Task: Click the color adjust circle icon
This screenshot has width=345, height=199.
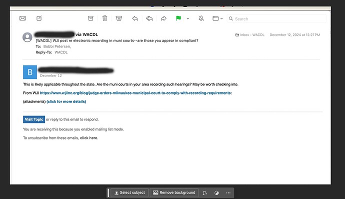Action: pos(216,193)
